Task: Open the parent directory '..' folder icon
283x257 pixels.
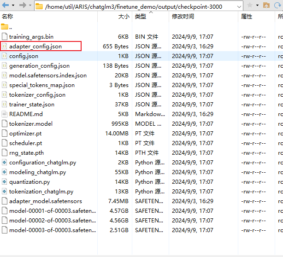Action: (5, 27)
